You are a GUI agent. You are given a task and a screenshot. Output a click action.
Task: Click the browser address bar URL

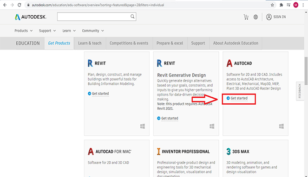(98, 5)
